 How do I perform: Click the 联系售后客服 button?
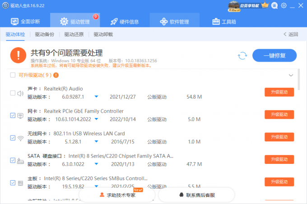[x=196, y=195]
